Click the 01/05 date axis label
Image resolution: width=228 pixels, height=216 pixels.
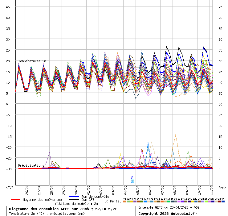click(88, 190)
